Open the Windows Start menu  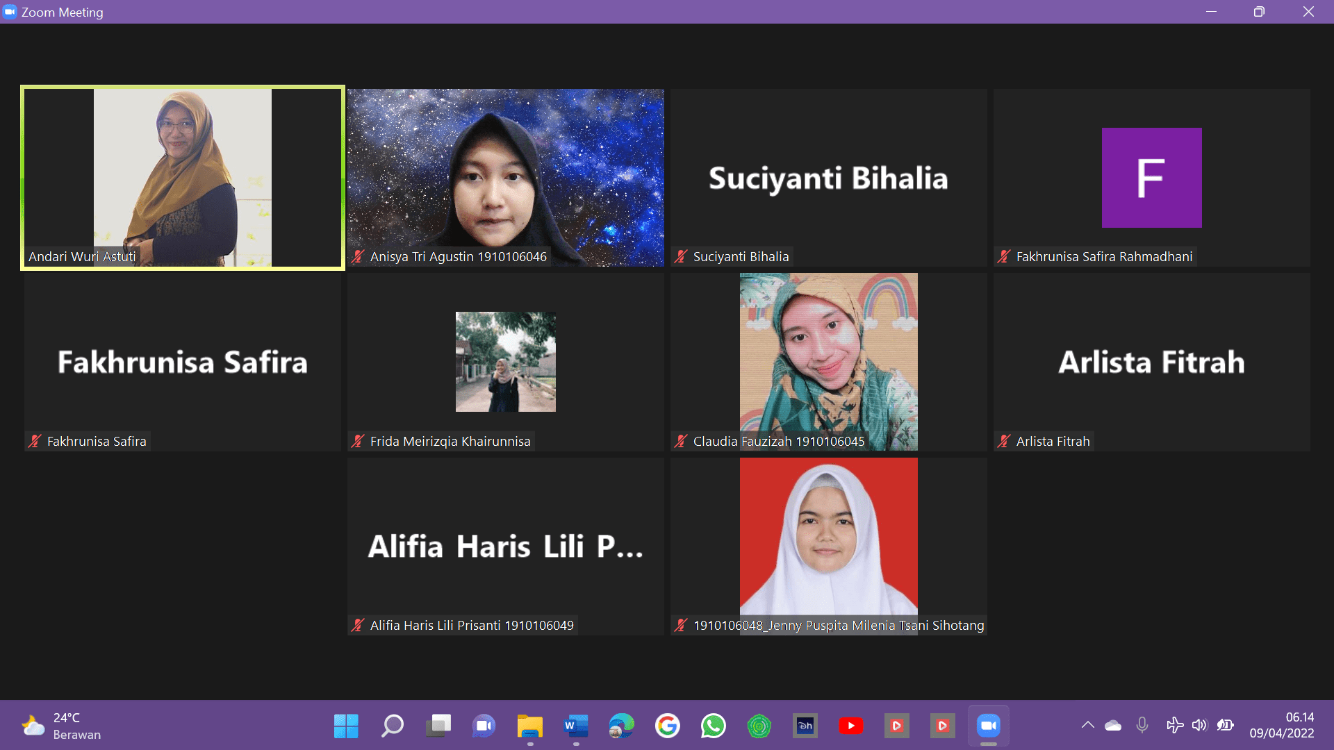point(346,726)
